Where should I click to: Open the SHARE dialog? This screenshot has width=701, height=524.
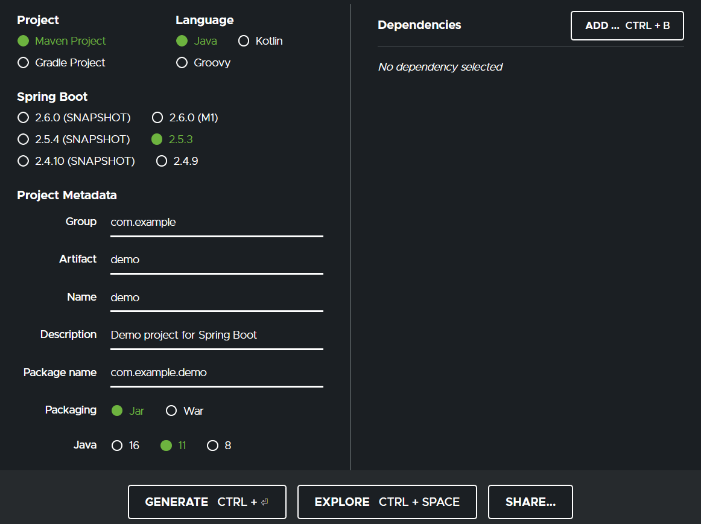click(530, 502)
